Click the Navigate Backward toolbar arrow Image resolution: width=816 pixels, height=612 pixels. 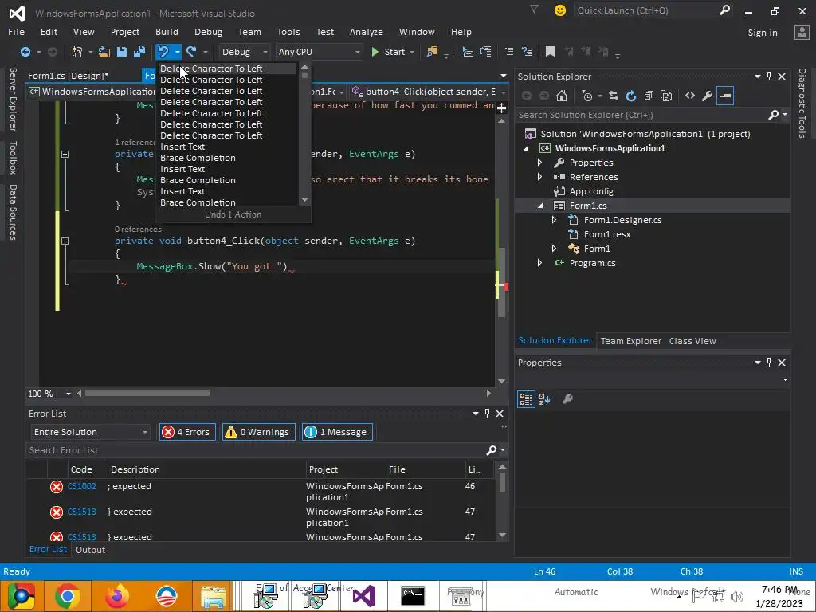pyautogui.click(x=25, y=52)
